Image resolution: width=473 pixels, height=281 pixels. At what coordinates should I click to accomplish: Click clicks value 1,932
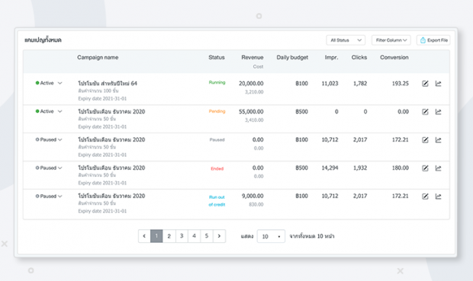pyautogui.click(x=360, y=168)
